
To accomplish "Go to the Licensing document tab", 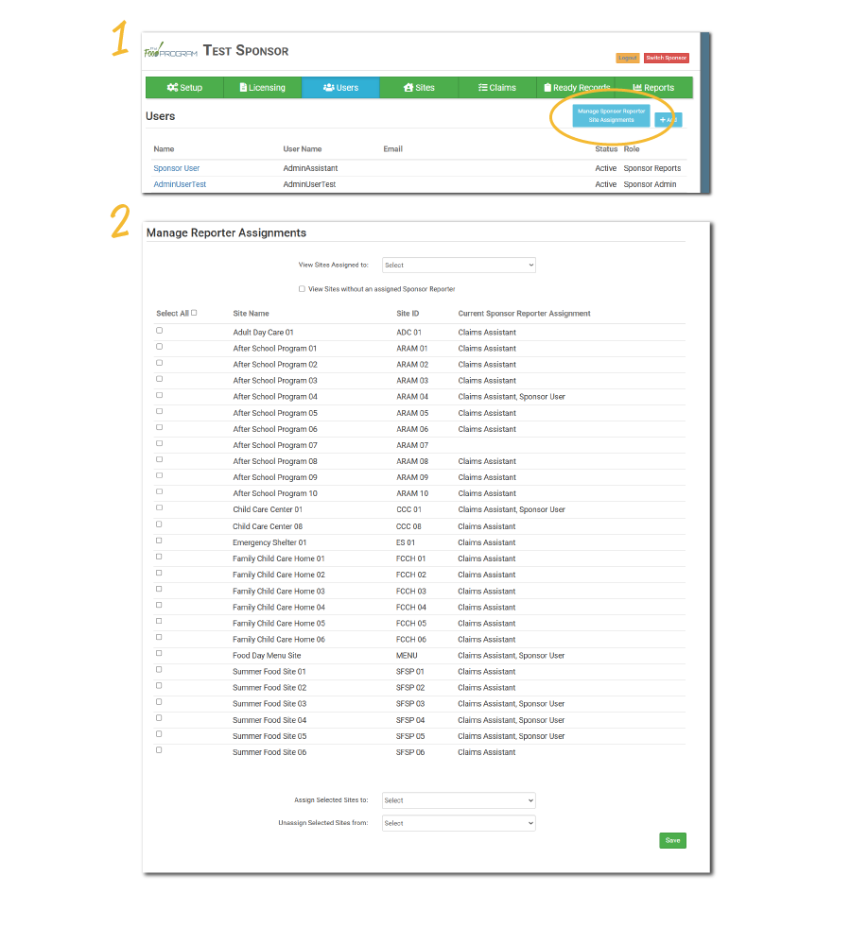I will click(263, 88).
